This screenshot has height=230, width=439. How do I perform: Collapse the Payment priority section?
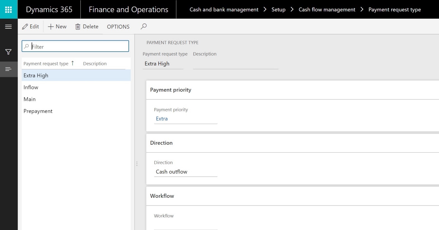click(171, 90)
